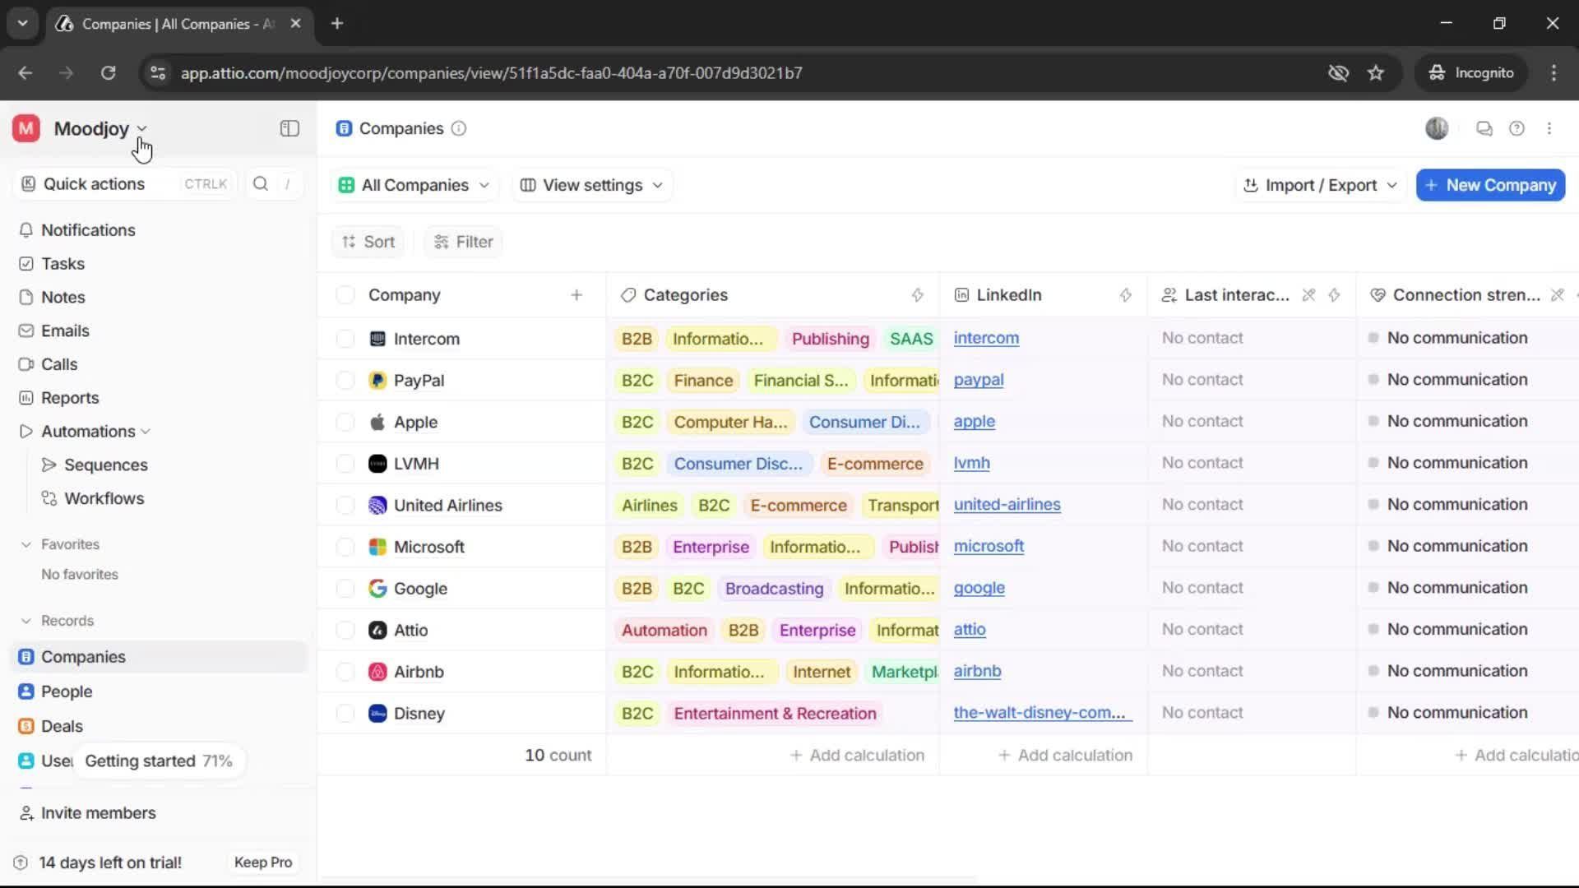Click the user avatar in header
This screenshot has height=888, width=1579.
pos(1437,128)
